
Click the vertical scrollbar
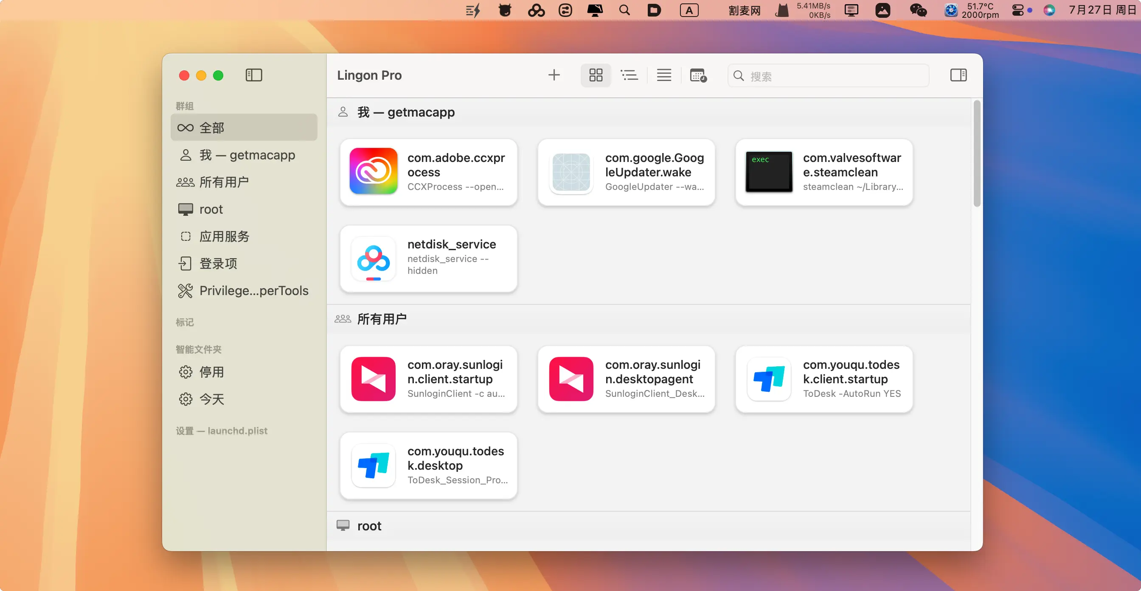click(x=977, y=153)
